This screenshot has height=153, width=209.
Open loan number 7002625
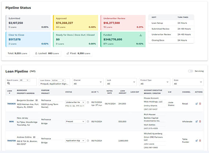(x=11, y=104)
